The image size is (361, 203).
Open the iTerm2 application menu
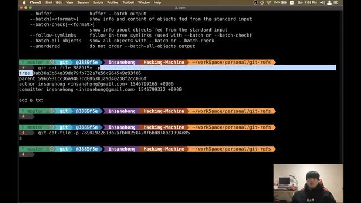point(36,2)
